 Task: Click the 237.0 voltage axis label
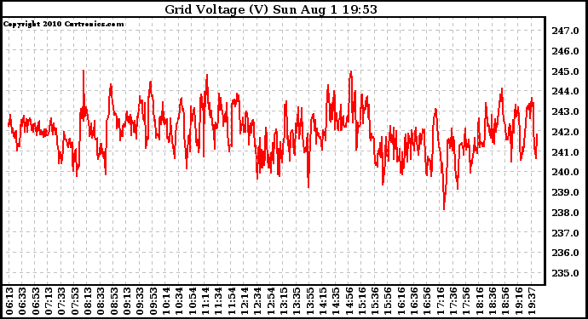565,233
